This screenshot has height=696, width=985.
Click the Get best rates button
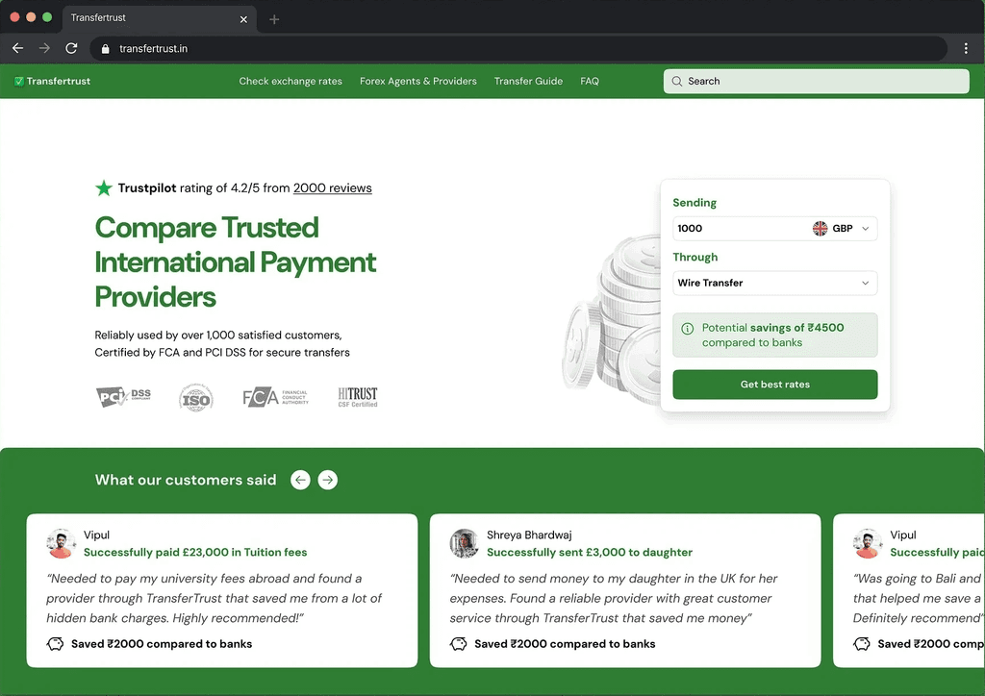tap(774, 385)
